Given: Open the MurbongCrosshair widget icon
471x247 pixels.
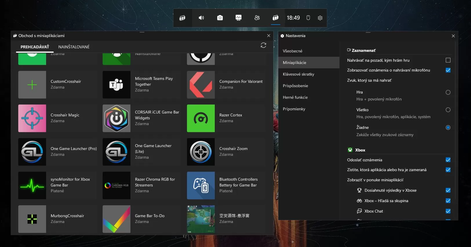Looking at the screenshot, I should [32, 219].
